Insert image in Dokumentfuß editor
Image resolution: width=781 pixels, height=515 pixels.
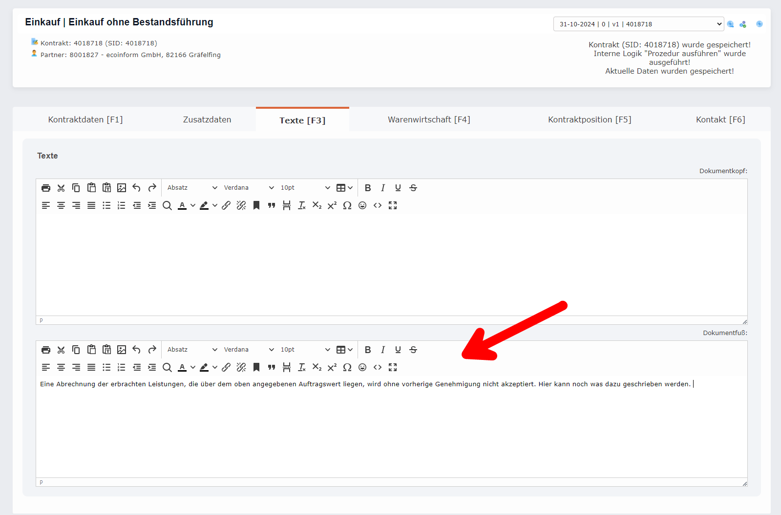(x=122, y=350)
